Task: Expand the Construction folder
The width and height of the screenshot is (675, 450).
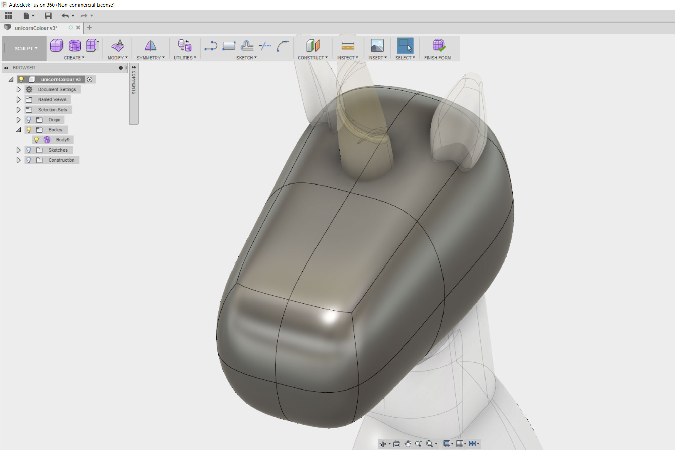Action: tap(19, 160)
